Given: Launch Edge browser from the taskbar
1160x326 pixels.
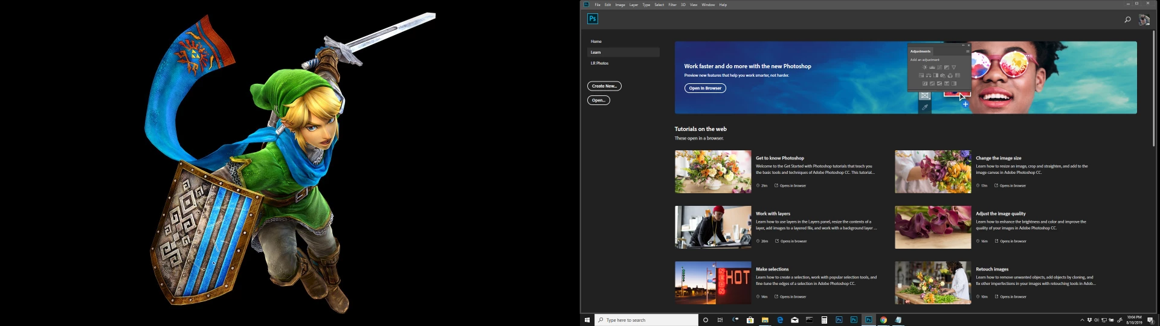Looking at the screenshot, I should pos(780,320).
